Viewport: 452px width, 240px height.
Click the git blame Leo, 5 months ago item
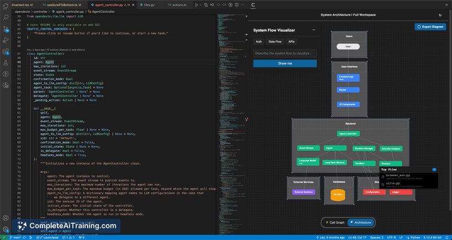[330, 237]
